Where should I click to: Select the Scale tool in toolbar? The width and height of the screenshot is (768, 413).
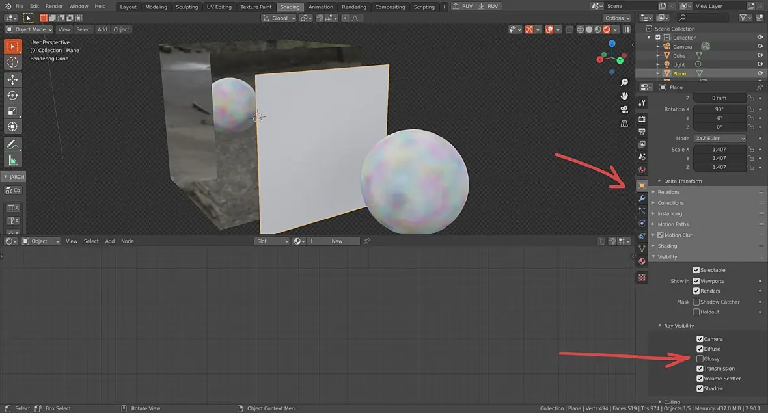(12, 111)
